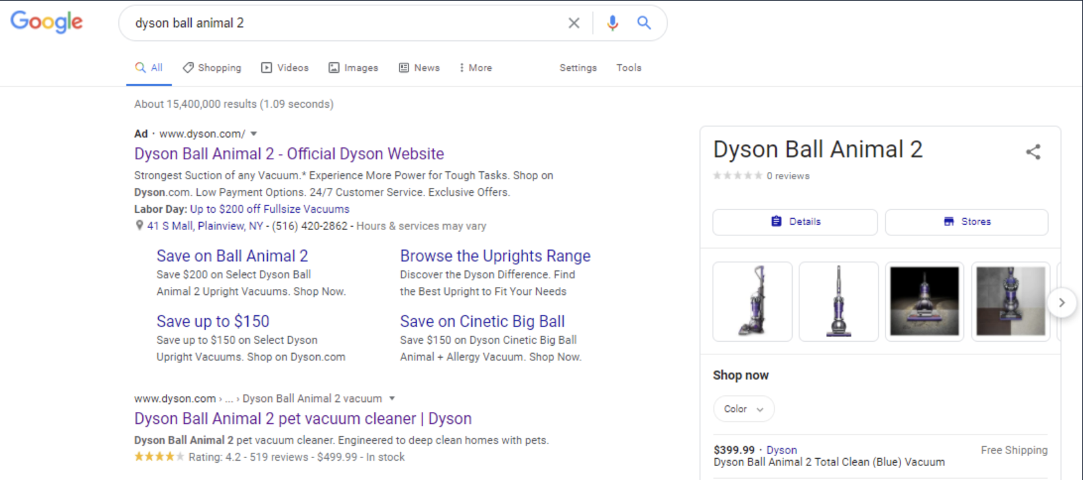Click the Rating: 4.2 - 519 reviews text
The width and height of the screenshot is (1083, 480).
coord(248,457)
